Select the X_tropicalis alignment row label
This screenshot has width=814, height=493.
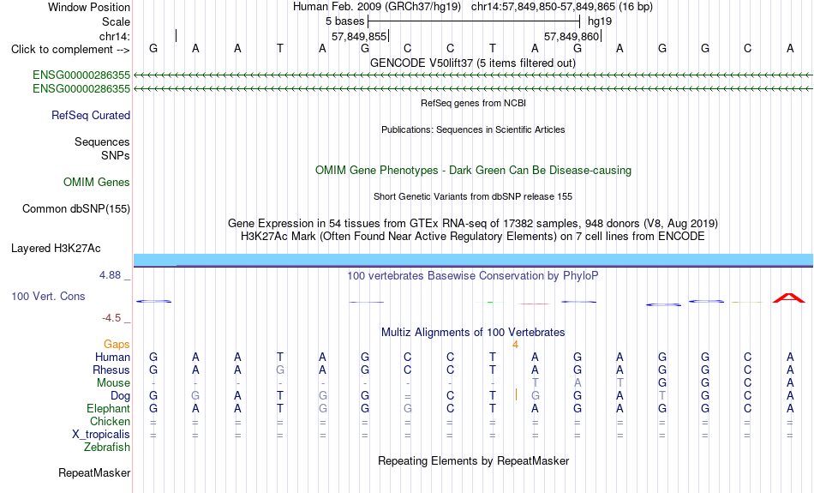(101, 435)
